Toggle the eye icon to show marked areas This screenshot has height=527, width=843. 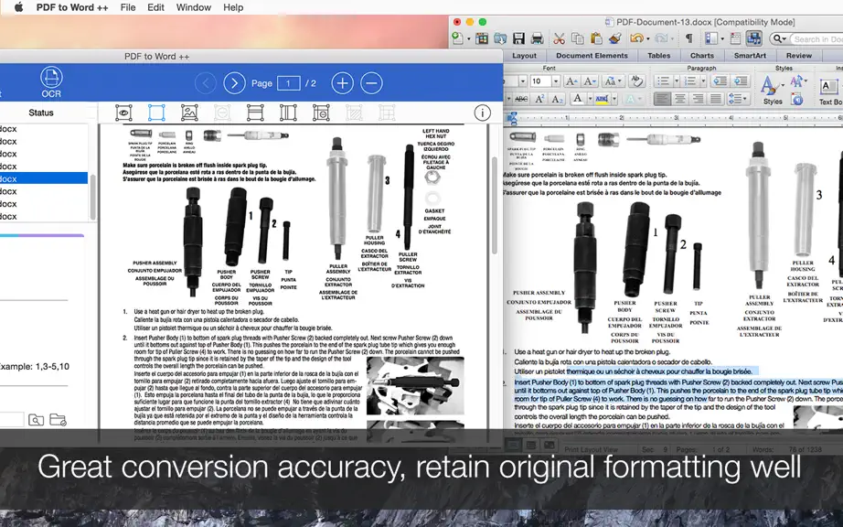[x=123, y=113]
